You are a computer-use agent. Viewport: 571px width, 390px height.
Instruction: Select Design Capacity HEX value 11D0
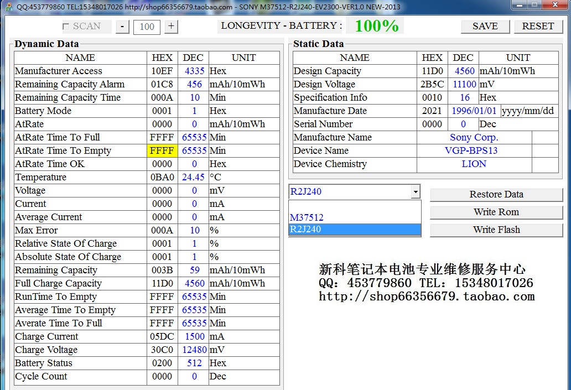(432, 71)
